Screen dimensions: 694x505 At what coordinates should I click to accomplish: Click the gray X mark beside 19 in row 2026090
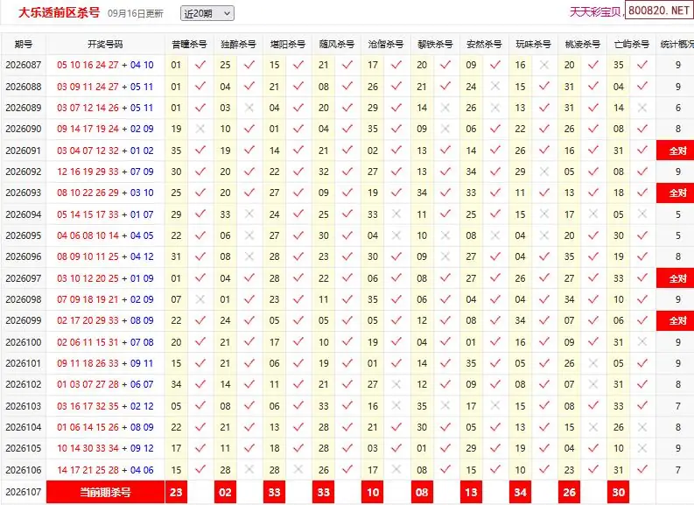[x=200, y=129]
